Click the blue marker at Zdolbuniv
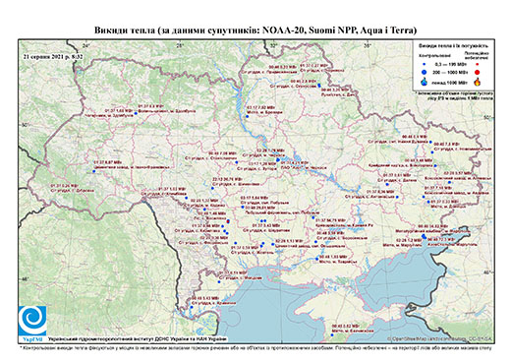This screenshot has width=511, height=362. 136,113
